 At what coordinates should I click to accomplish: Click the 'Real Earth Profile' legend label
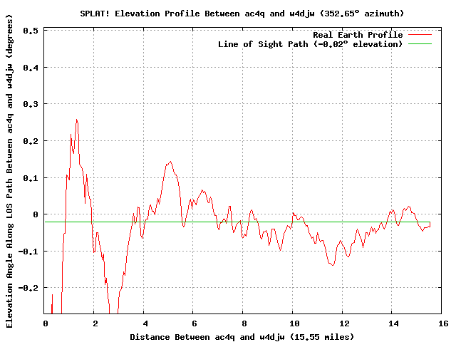pyautogui.click(x=358, y=35)
